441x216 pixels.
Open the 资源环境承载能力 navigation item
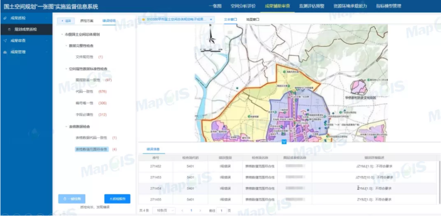point(350,6)
